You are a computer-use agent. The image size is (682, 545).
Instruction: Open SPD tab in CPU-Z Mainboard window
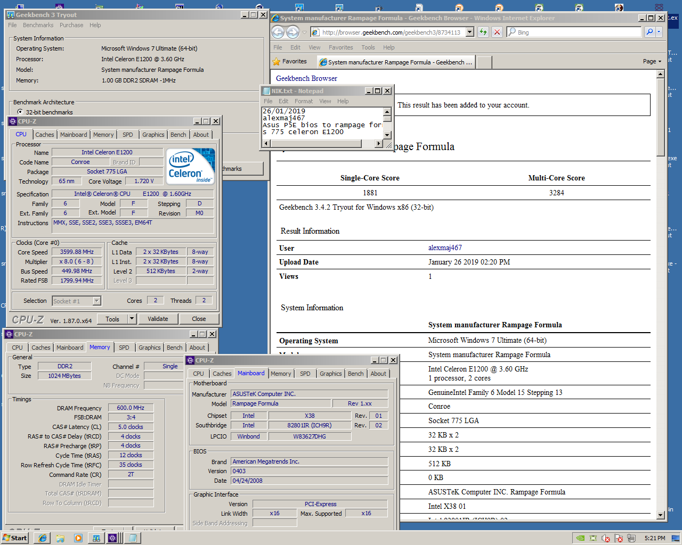tap(305, 374)
